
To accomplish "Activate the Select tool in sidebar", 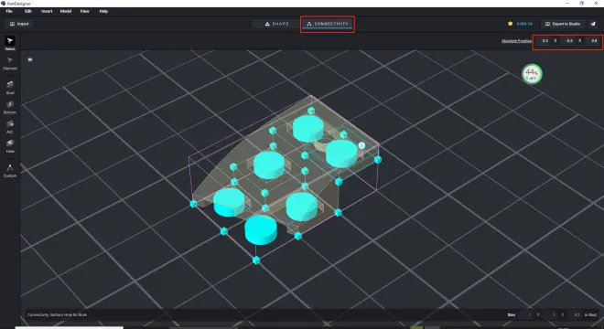I will (x=10, y=43).
